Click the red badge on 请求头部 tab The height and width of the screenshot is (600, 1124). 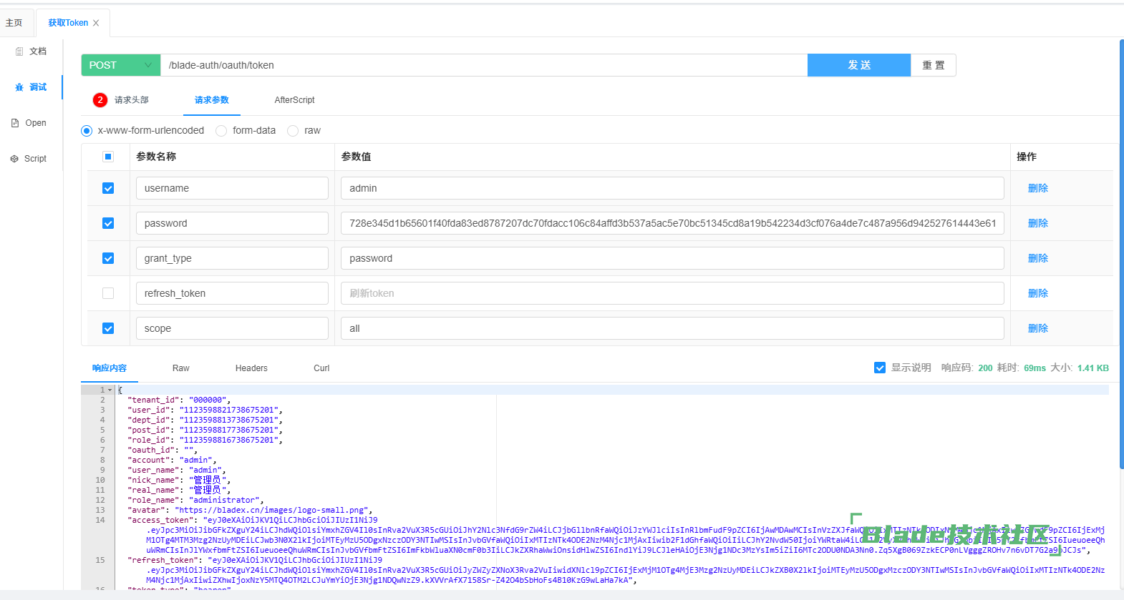click(x=100, y=100)
